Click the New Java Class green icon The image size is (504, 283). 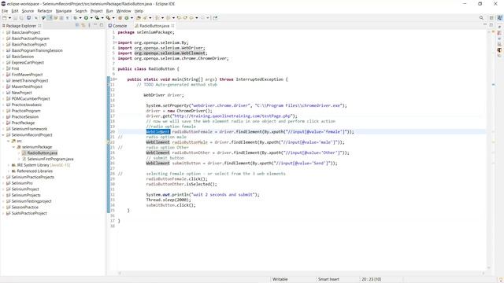click(127, 18)
